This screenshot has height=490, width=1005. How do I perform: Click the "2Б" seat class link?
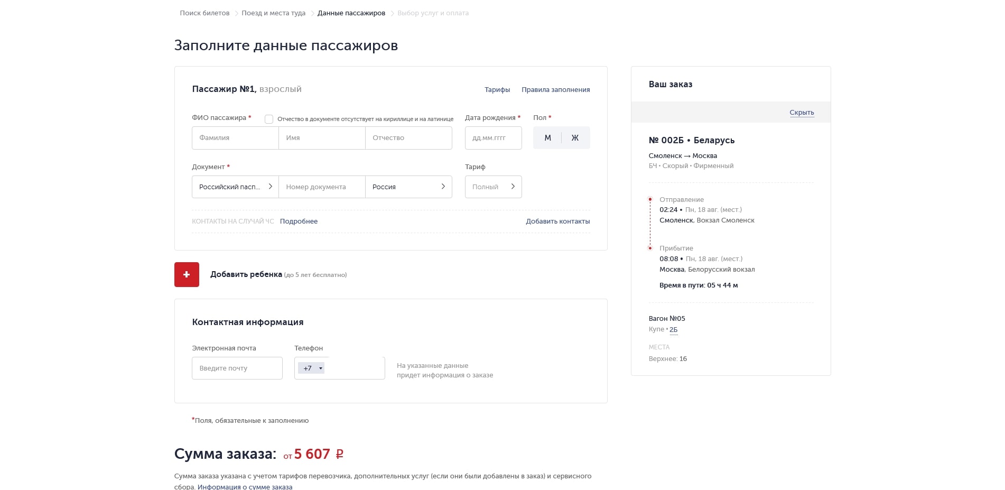pyautogui.click(x=673, y=329)
